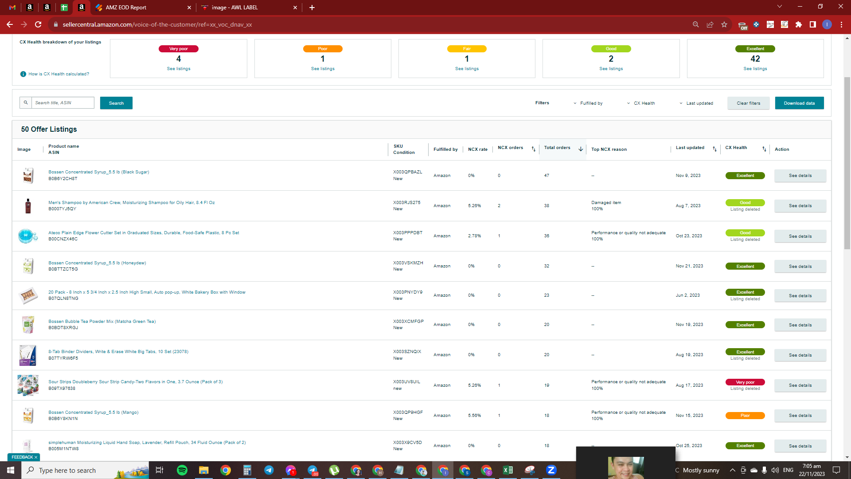851x479 pixels.
Task: Click the magnifier icon in the search box
Action: pos(26,102)
